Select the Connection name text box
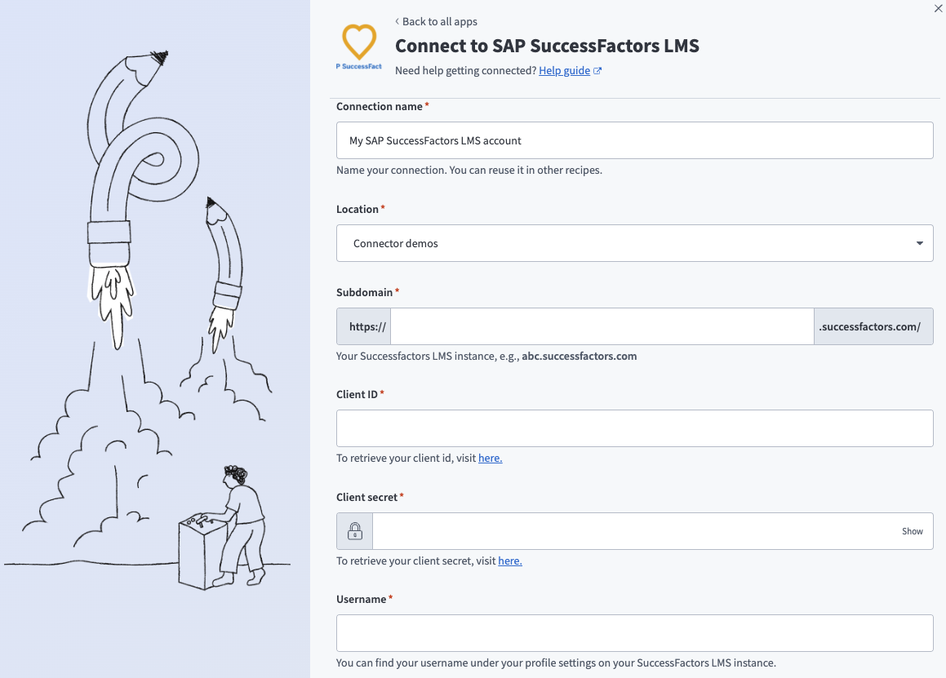The image size is (946, 678). (634, 140)
